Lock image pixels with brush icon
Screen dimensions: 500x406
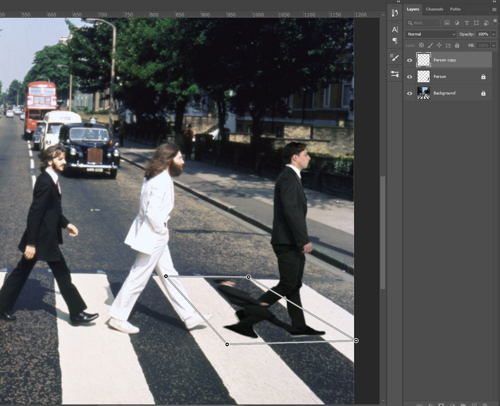point(430,45)
